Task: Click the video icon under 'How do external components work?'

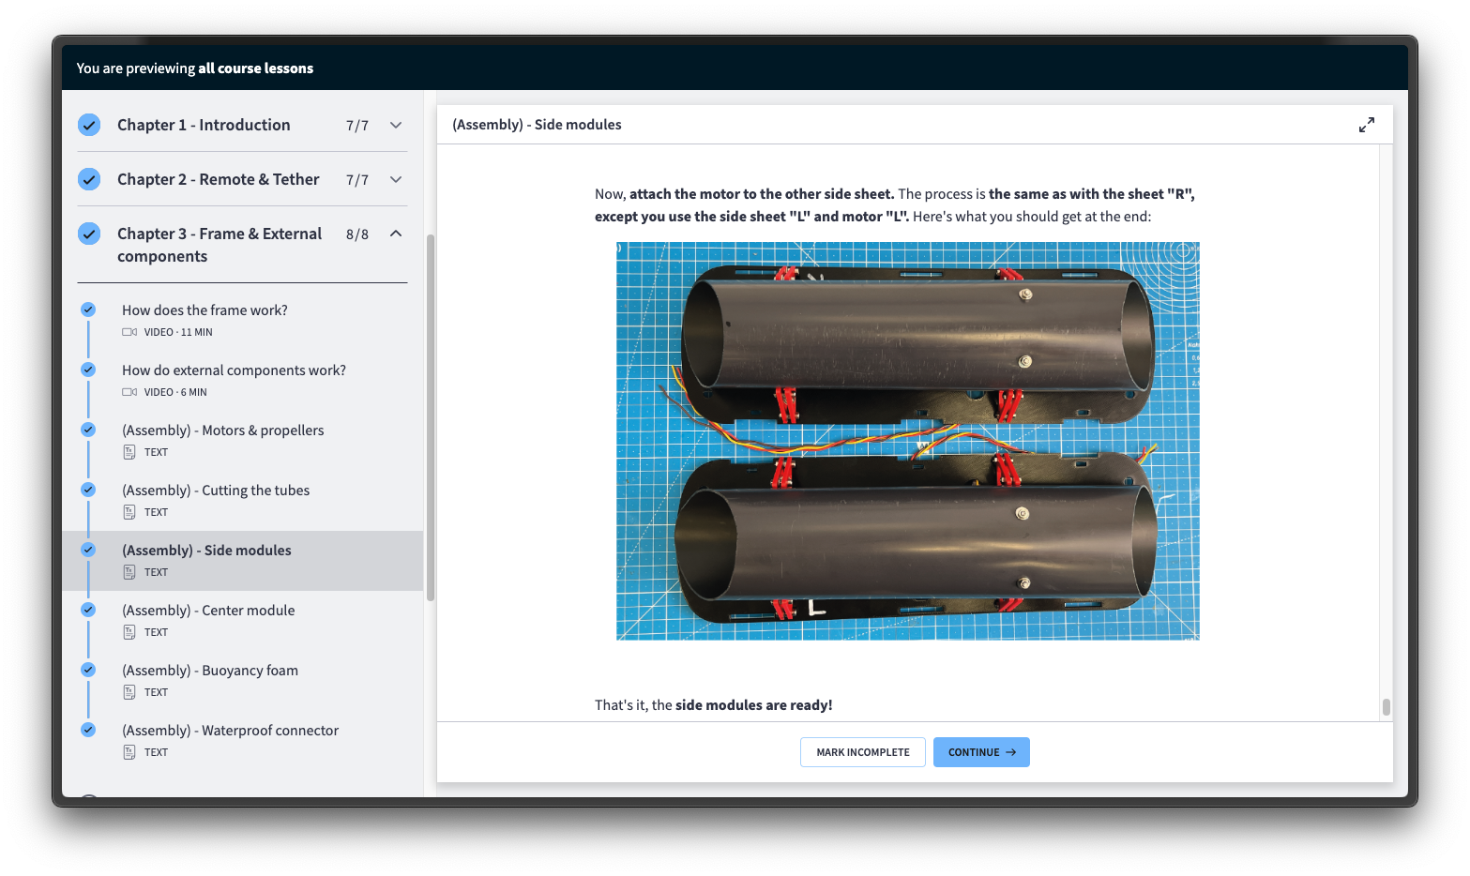Action: coord(129,392)
